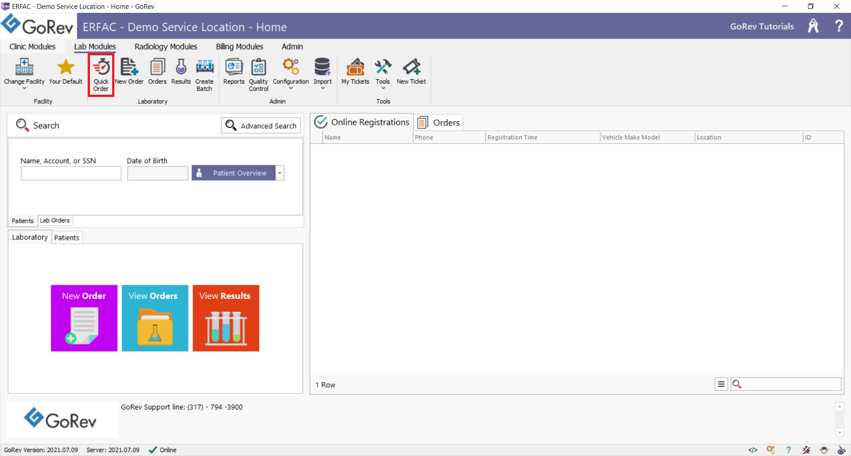Open the Patient Overview dropdown arrow

coord(280,173)
